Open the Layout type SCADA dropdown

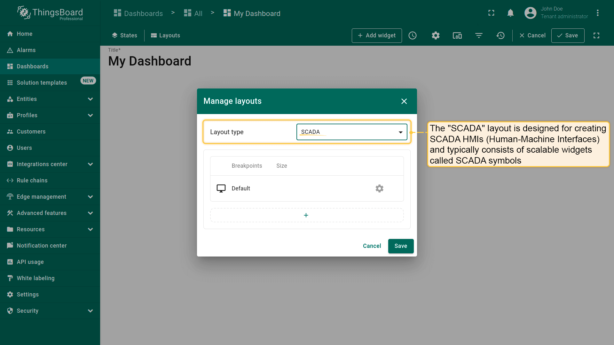[x=352, y=132]
